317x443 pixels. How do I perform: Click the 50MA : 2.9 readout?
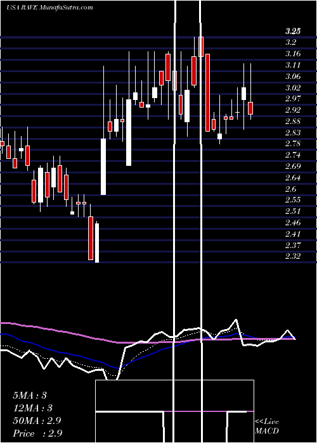click(37, 421)
